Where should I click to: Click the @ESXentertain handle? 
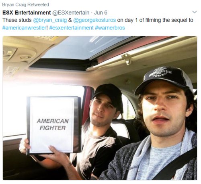click(71, 13)
